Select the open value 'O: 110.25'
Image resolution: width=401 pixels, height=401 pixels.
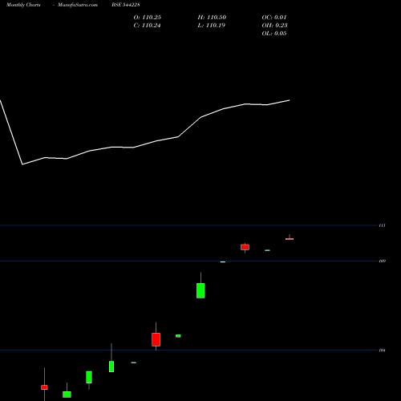click(x=148, y=18)
